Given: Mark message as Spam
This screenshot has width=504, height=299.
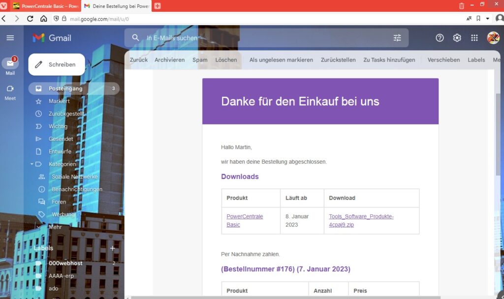Looking at the screenshot, I should (200, 60).
